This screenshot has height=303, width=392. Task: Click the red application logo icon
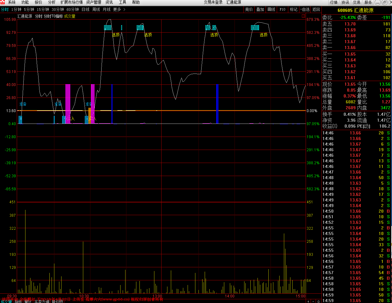(x=3, y=2)
